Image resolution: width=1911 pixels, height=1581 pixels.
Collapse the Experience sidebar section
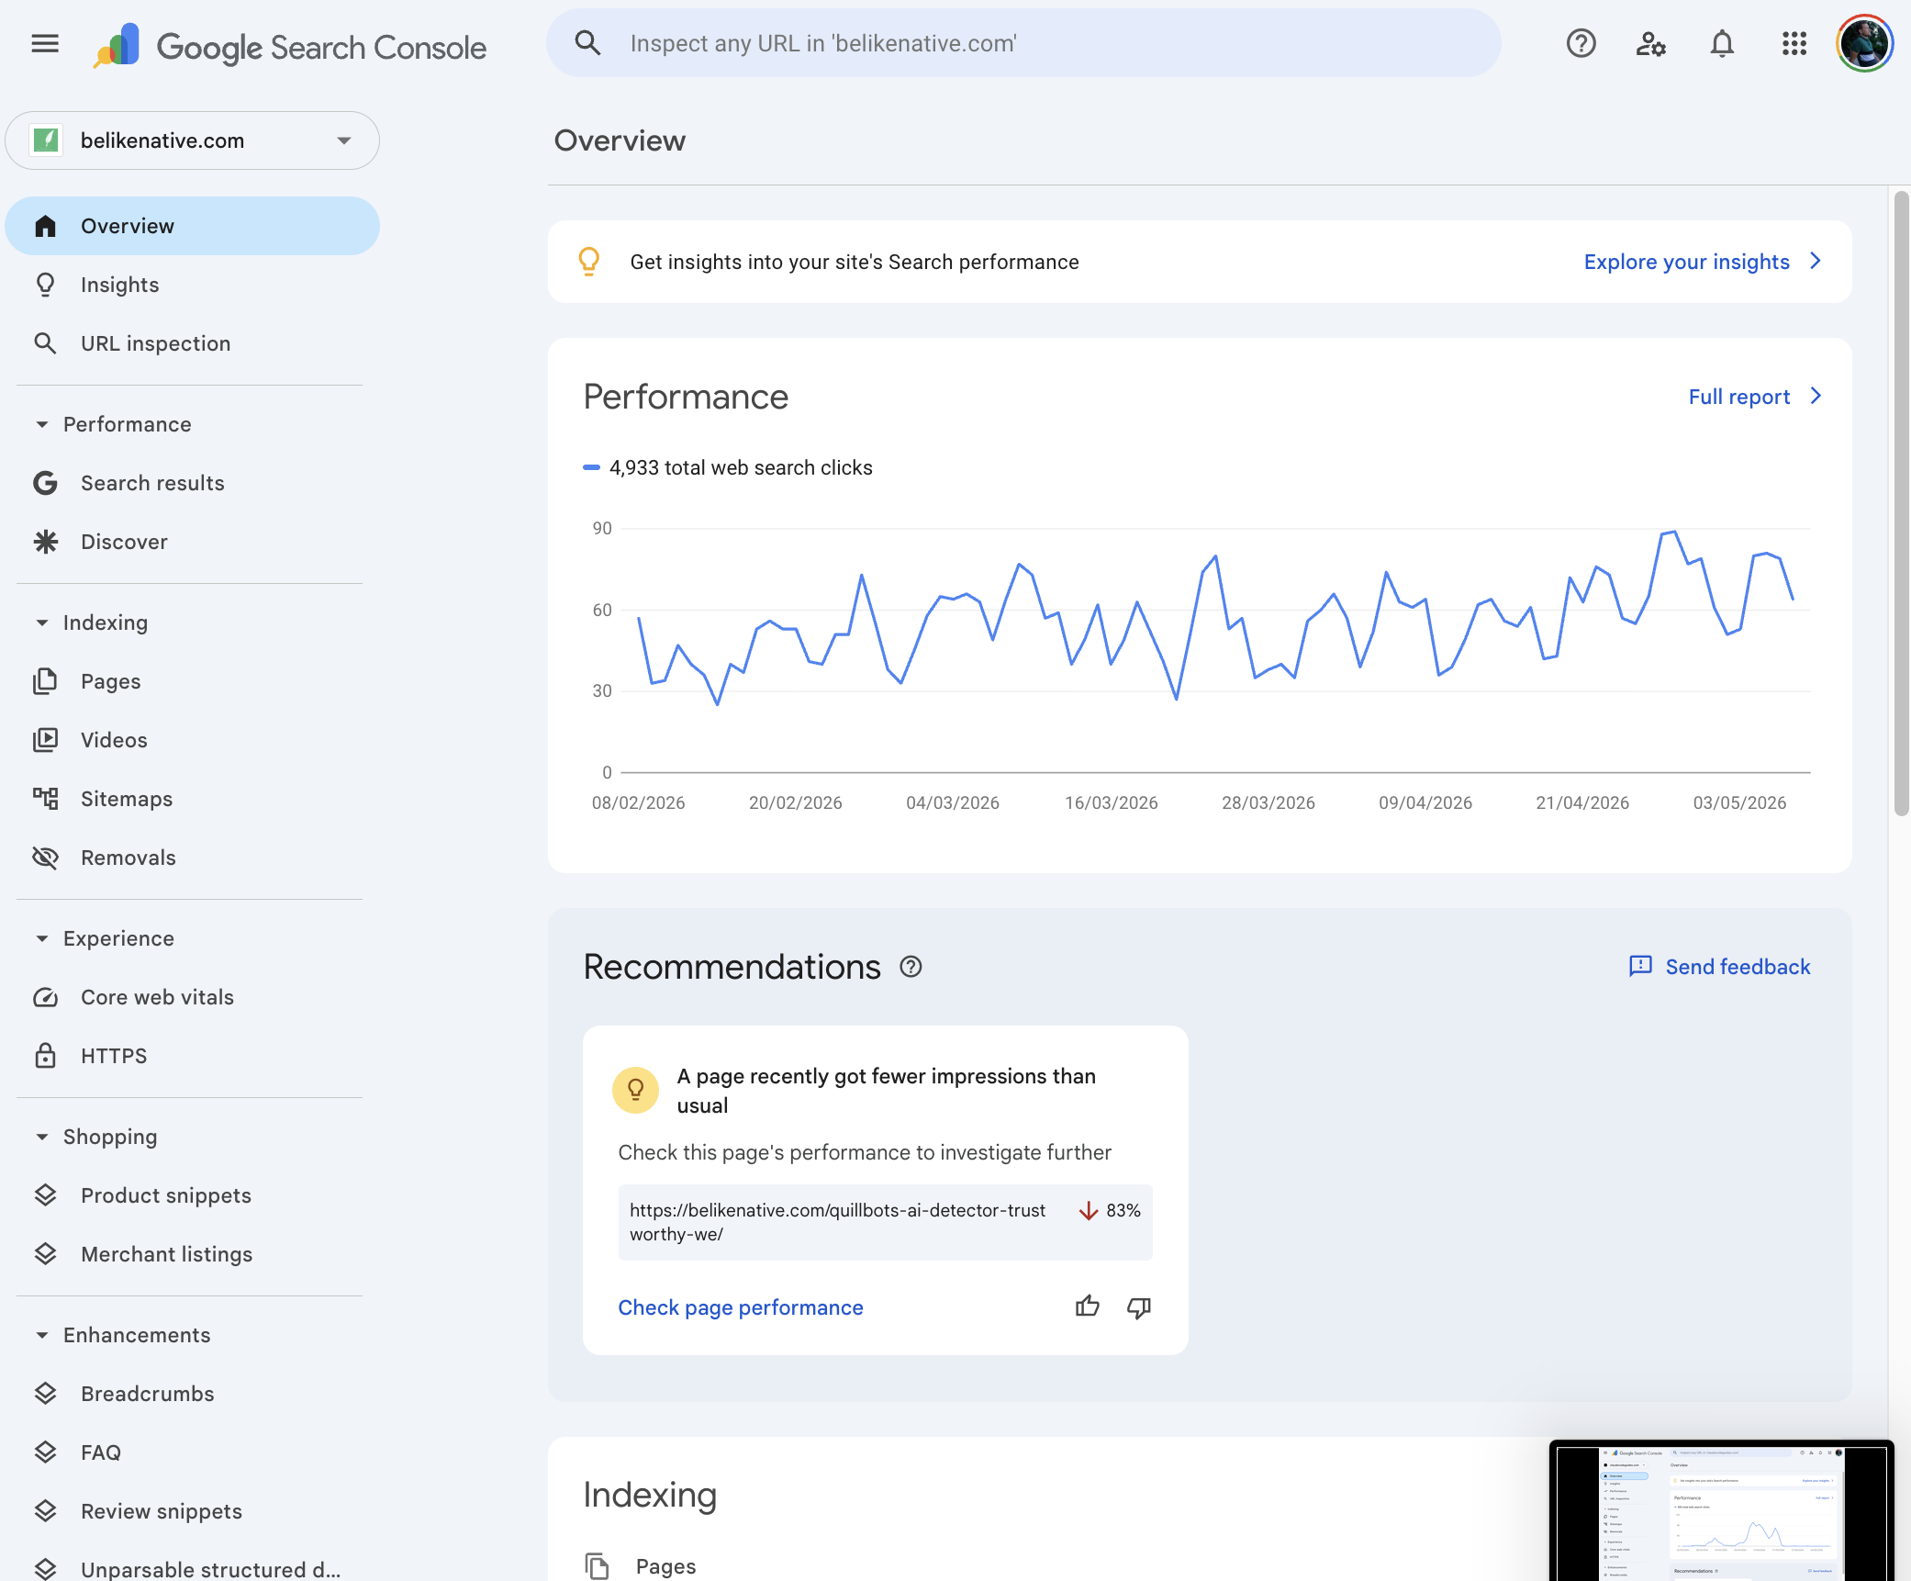pyautogui.click(x=42, y=938)
